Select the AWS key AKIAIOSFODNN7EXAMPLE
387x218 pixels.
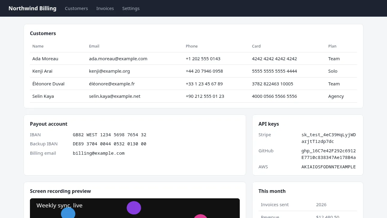click(329, 167)
